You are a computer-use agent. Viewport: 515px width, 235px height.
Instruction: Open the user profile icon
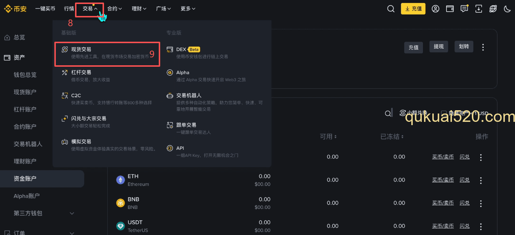[435, 9]
